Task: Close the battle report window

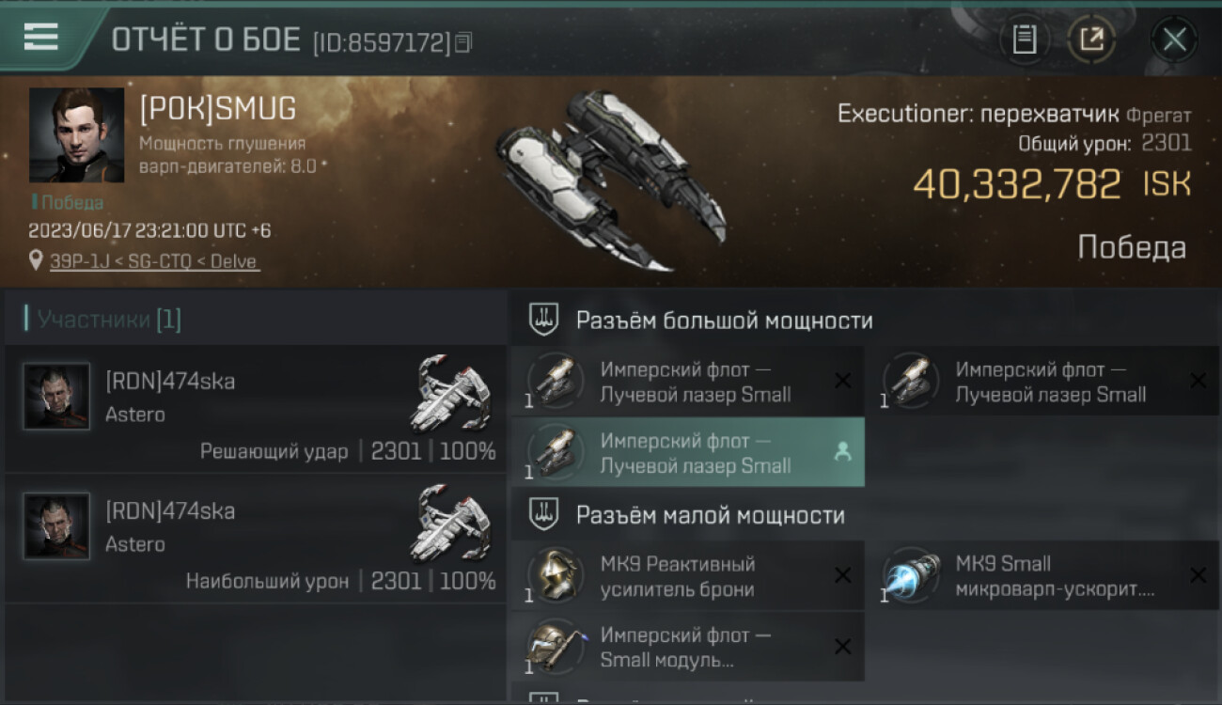Action: coord(1174,39)
